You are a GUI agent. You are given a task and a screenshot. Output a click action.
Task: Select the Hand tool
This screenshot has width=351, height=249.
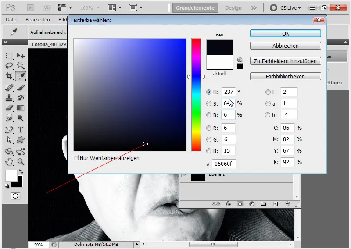pyautogui.click(x=9, y=161)
